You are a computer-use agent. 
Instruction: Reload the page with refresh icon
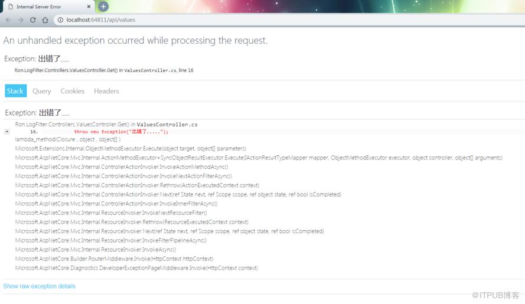click(33, 20)
